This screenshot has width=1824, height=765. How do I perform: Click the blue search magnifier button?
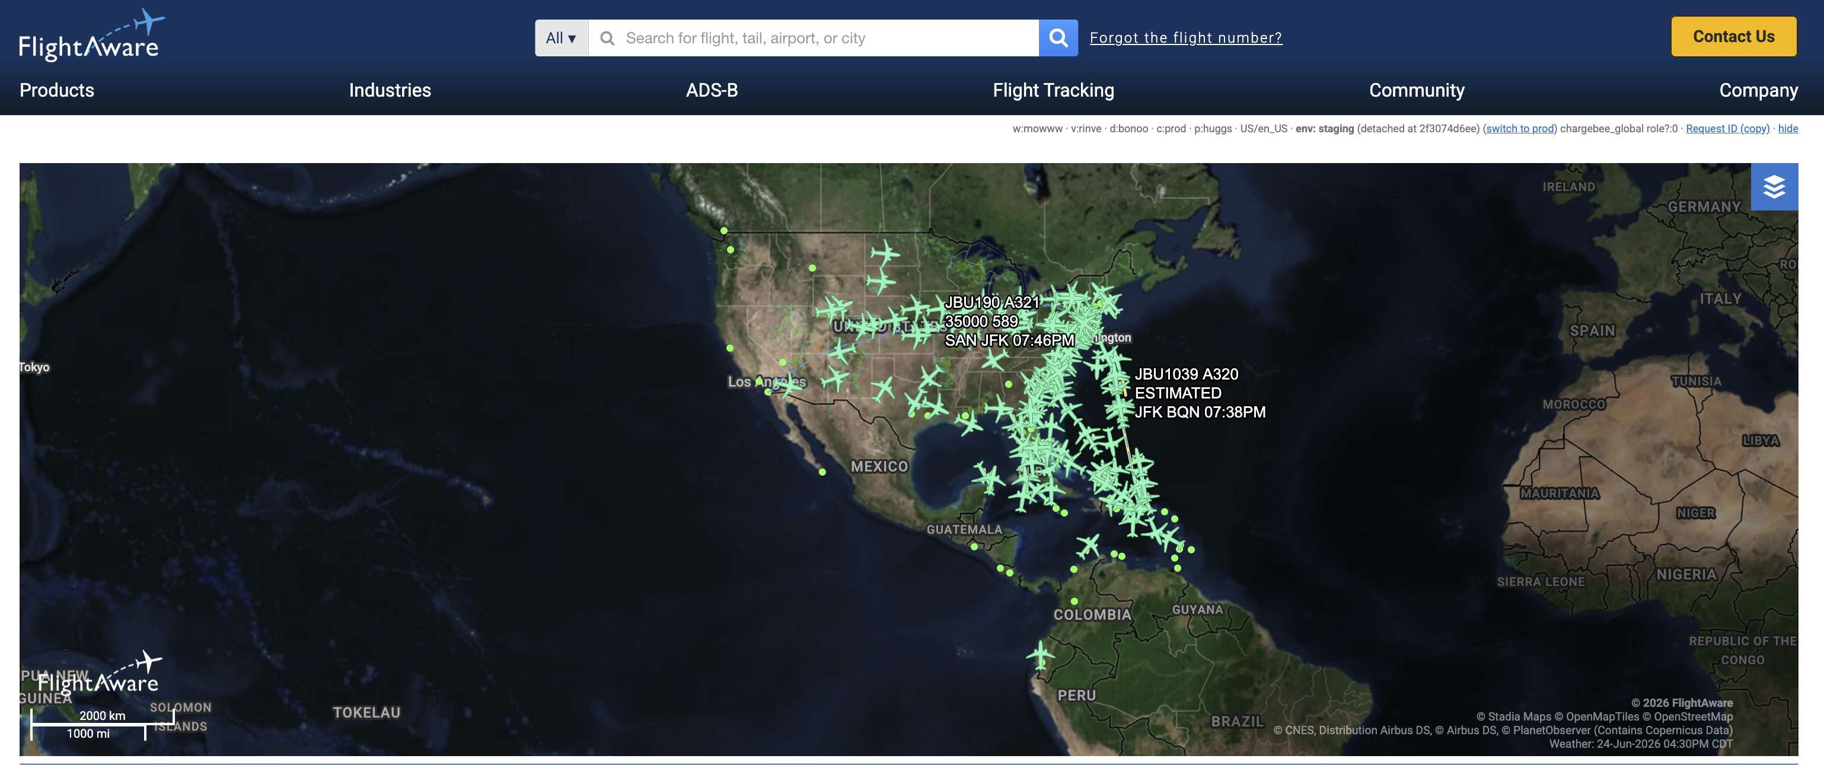point(1058,37)
